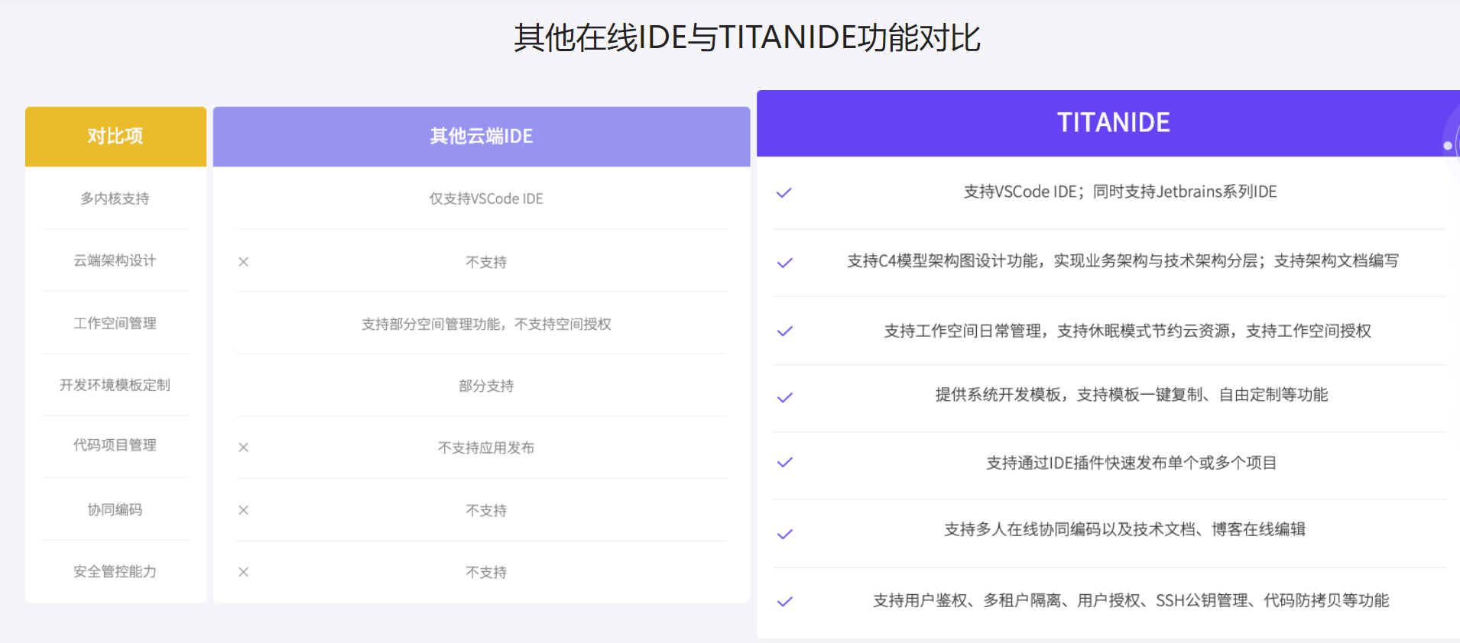
Task: Click the checkmark beside 支持用户鉴权、多租户隔离
Action: coord(784,602)
